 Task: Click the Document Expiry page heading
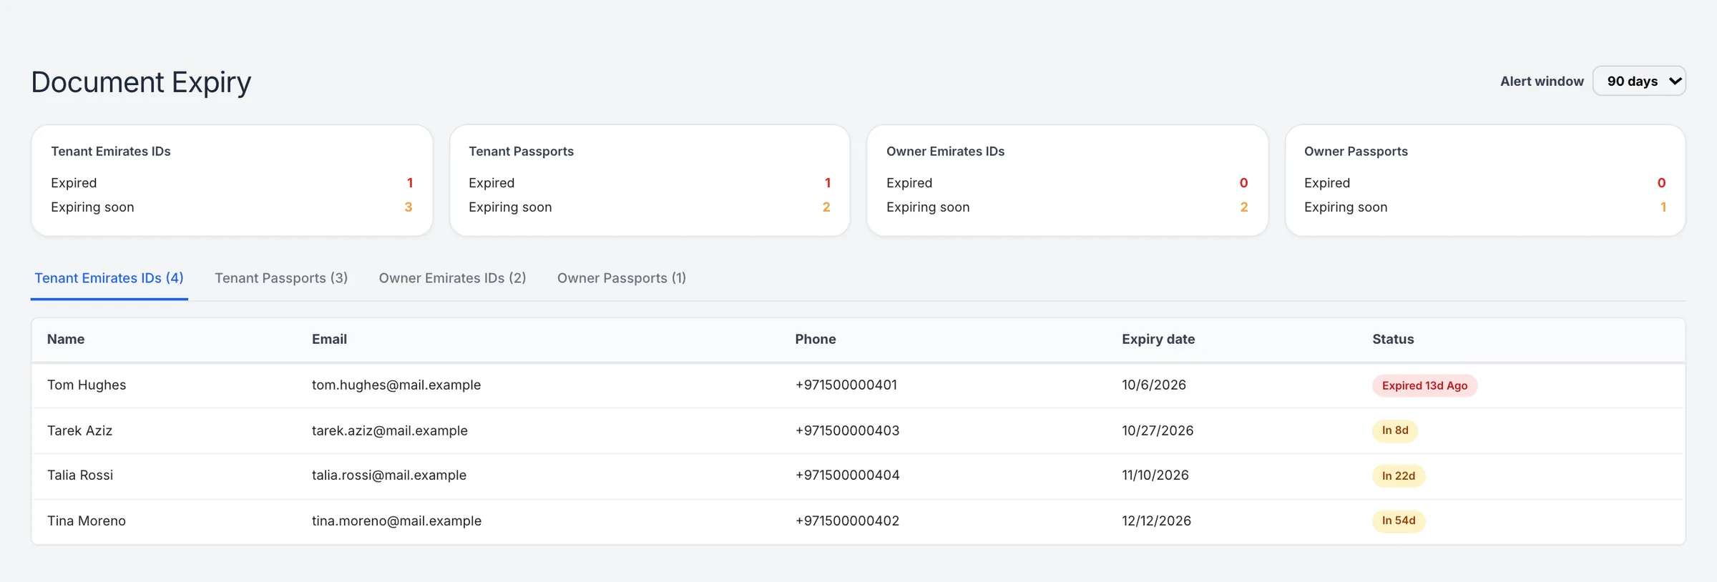[141, 82]
